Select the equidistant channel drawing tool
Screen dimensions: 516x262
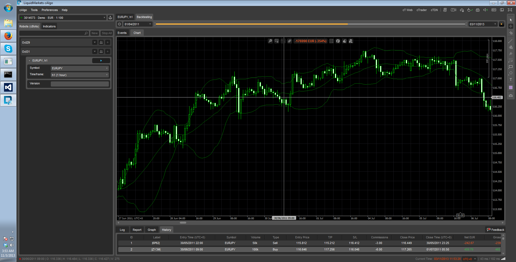(511, 47)
